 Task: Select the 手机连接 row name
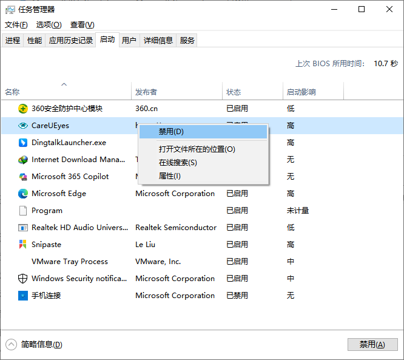pos(46,296)
